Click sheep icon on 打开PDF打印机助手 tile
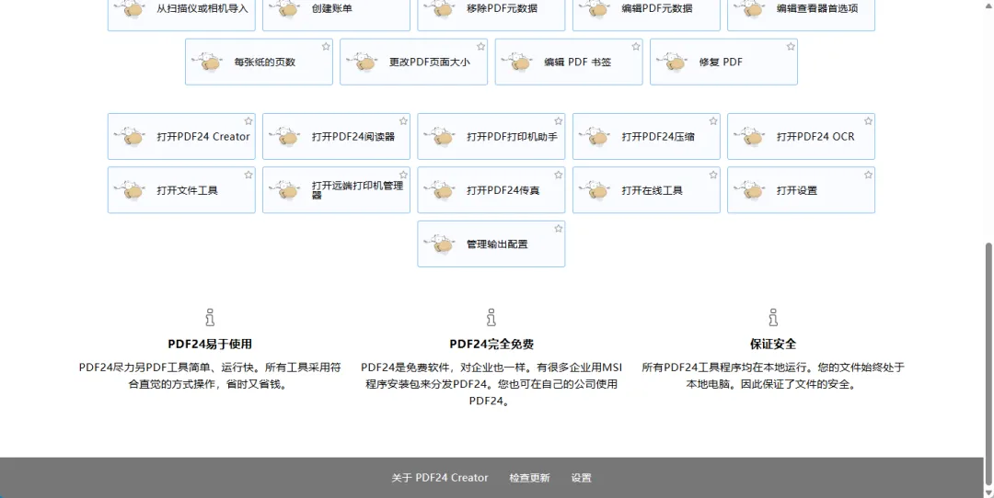 coord(441,137)
